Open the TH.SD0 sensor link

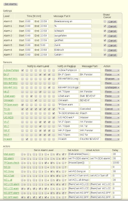coord(8,113)
